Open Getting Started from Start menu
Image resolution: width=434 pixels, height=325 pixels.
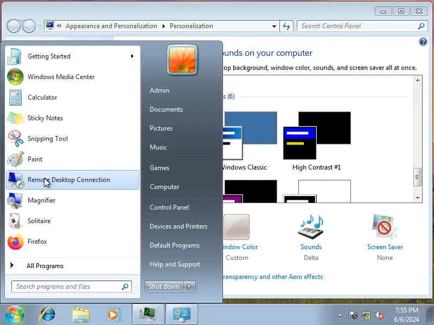[x=73, y=56]
